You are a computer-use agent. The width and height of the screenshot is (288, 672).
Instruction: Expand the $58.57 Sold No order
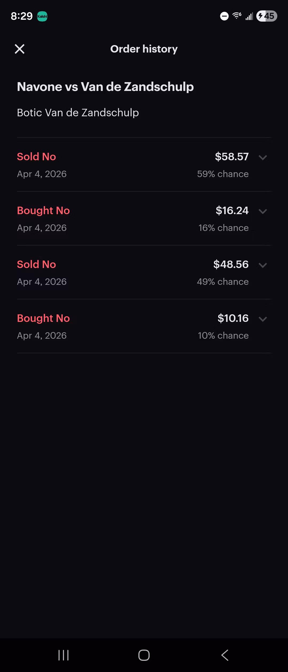(263, 157)
